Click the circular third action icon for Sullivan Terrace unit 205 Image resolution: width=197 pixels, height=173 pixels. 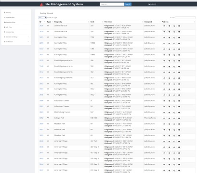coord(174,26)
